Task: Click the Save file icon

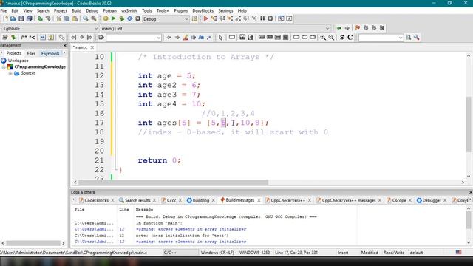Action: 21,18
